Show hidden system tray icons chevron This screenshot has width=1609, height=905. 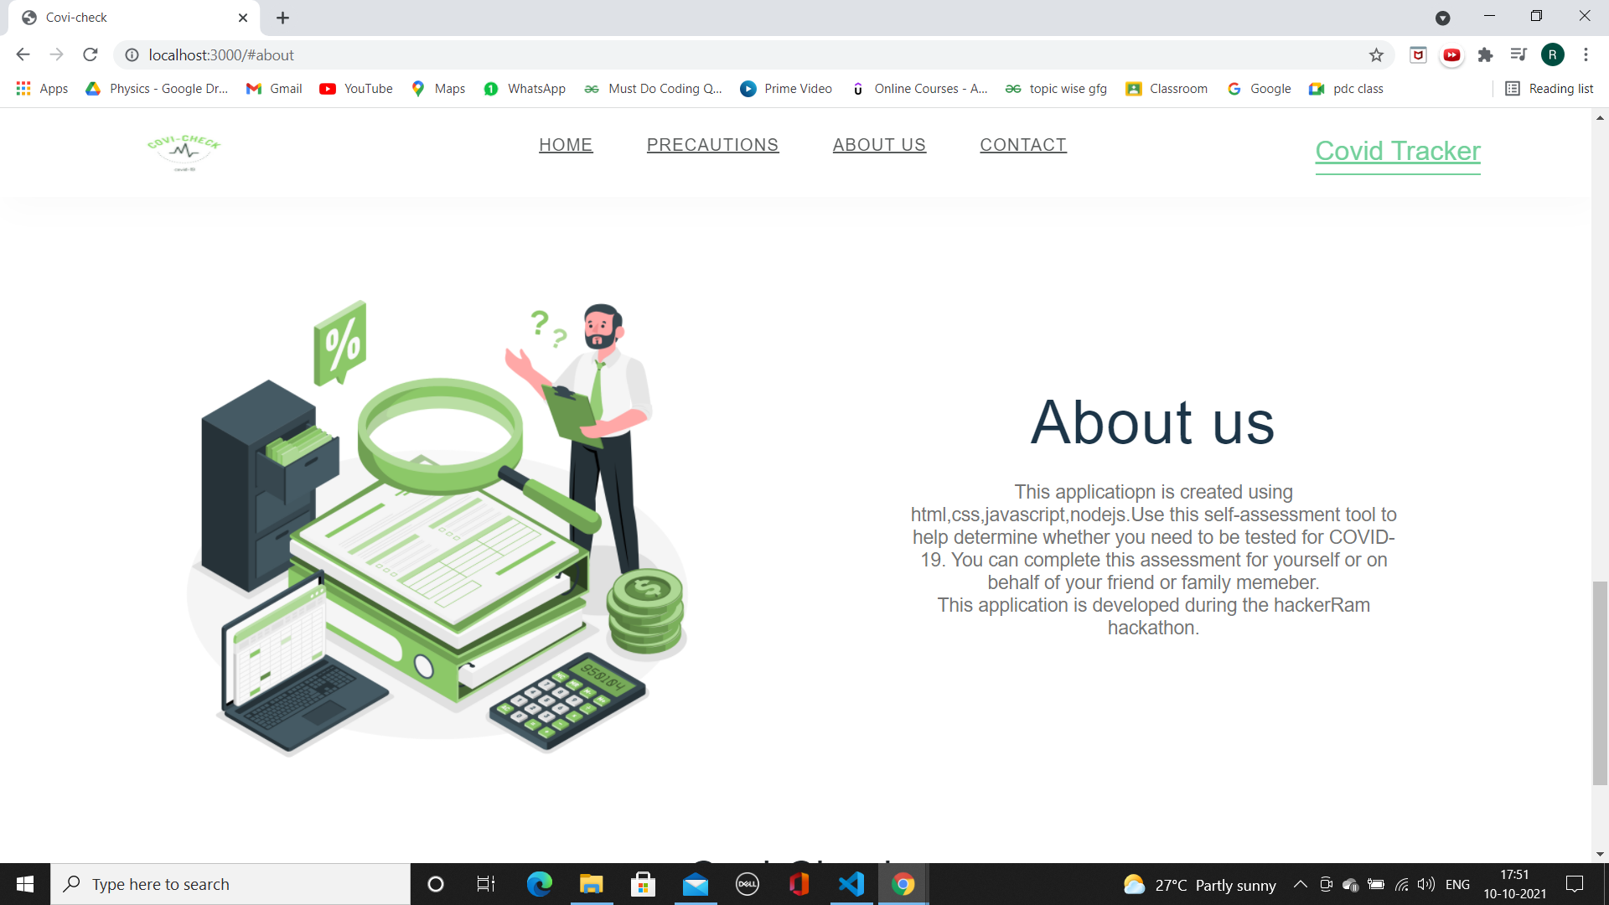point(1300,884)
